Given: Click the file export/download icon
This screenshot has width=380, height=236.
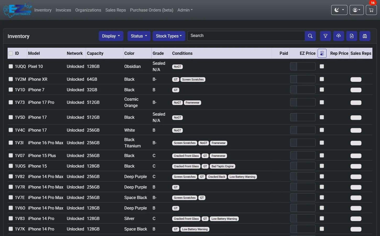Looking at the screenshot, I should 351,36.
